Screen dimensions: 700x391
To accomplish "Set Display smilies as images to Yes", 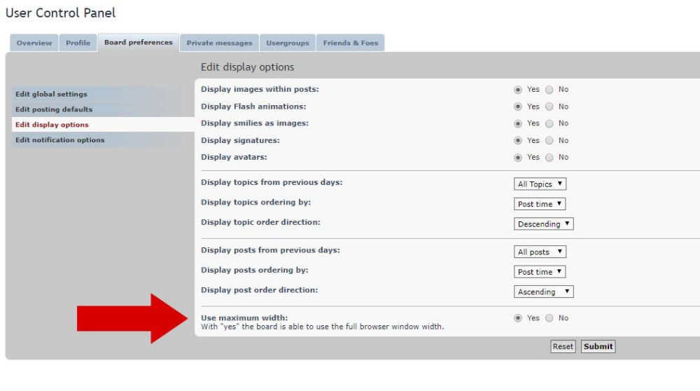I will coord(518,124).
